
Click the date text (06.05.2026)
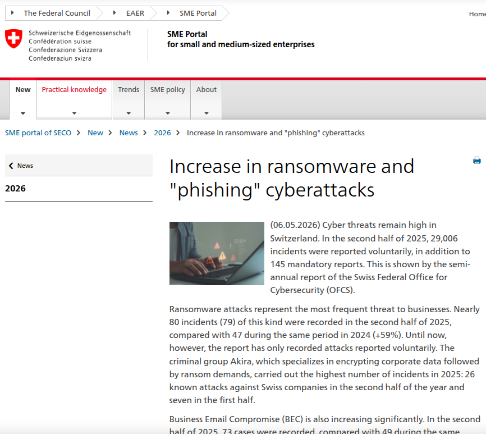pyautogui.click(x=295, y=225)
